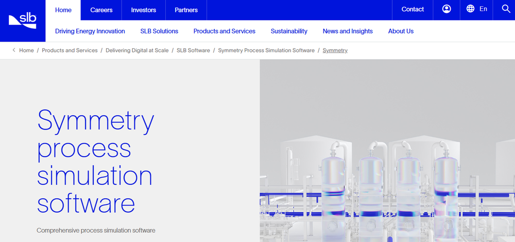The height and width of the screenshot is (242, 515).
Task: Click the Symmetry process simulation software heading
Action: click(95, 161)
